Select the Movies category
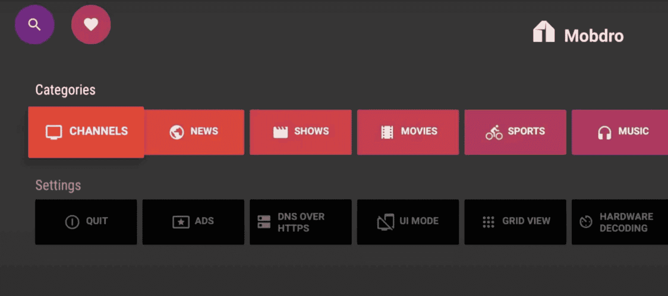Screen dimensions: 668x296 408,132
